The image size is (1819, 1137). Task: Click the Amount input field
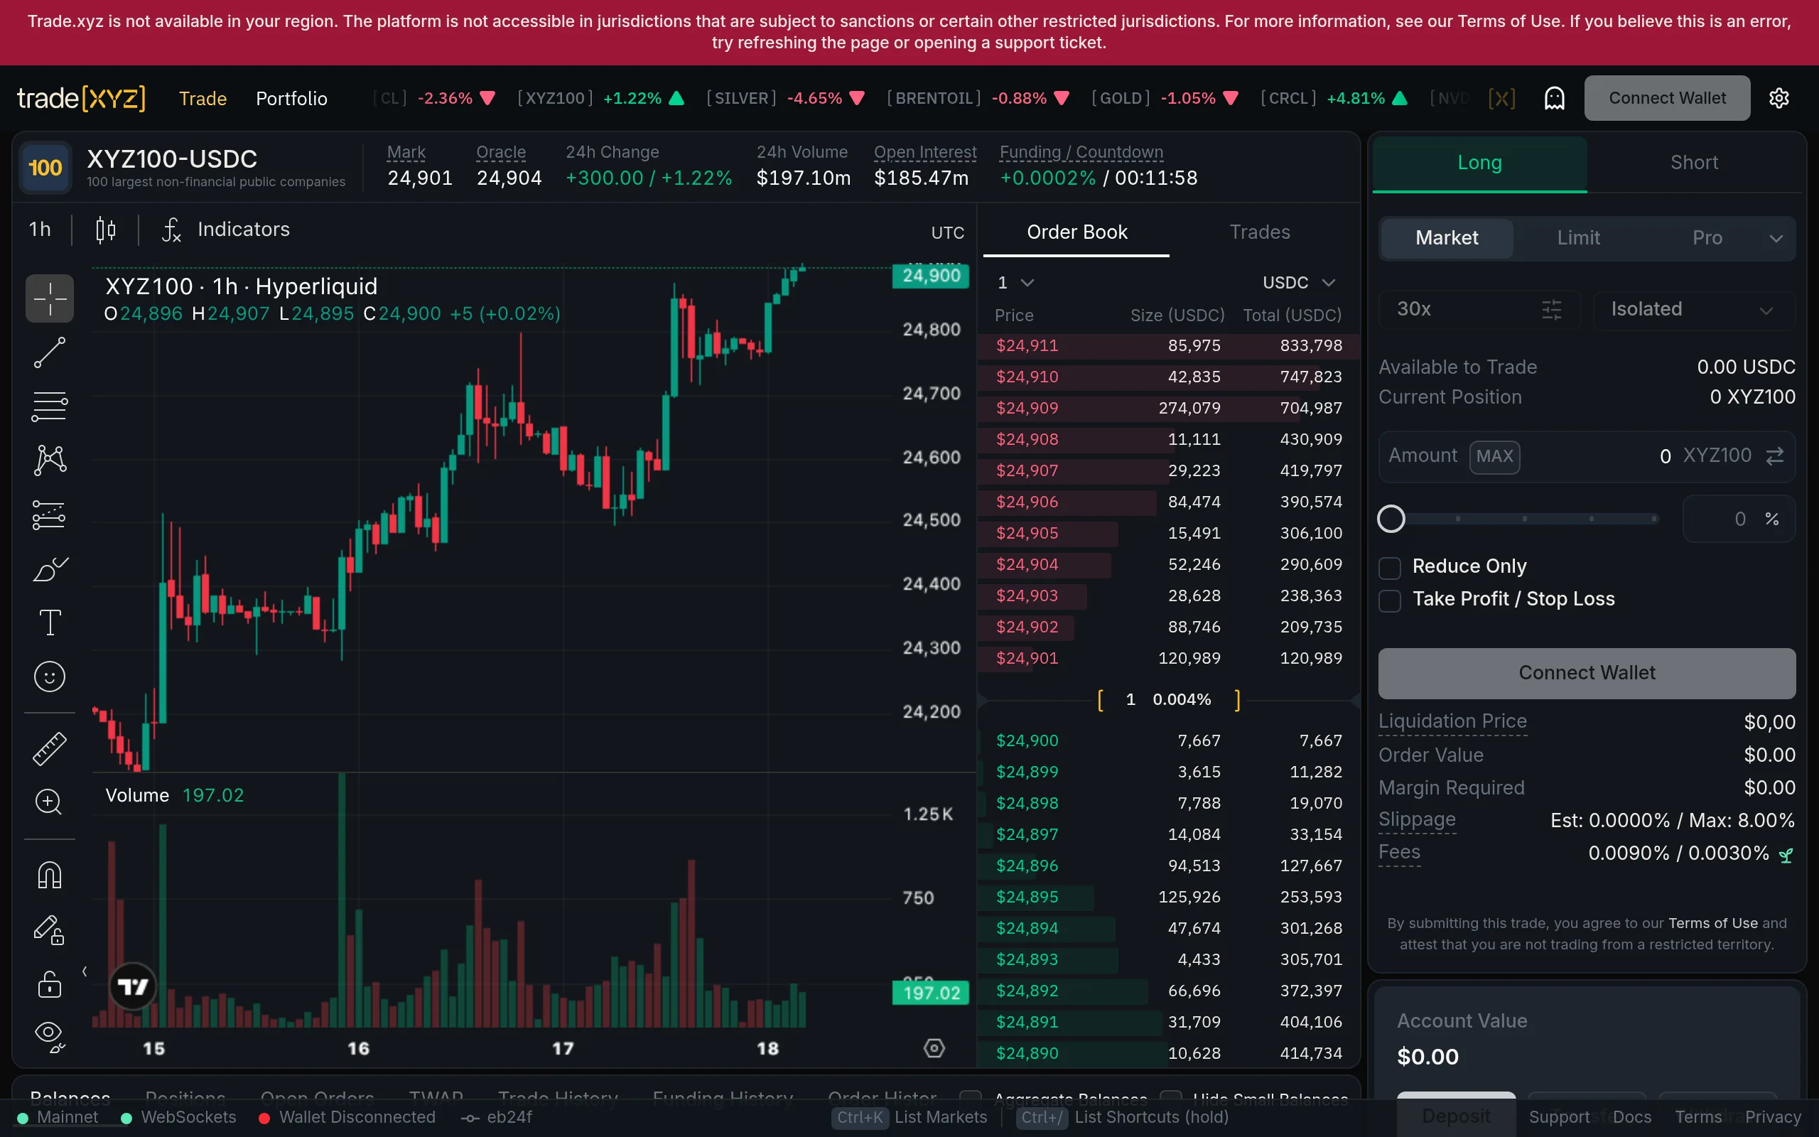pos(1587,456)
